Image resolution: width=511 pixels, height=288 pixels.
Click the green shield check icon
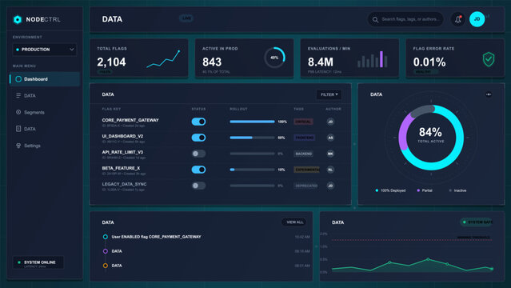click(488, 59)
